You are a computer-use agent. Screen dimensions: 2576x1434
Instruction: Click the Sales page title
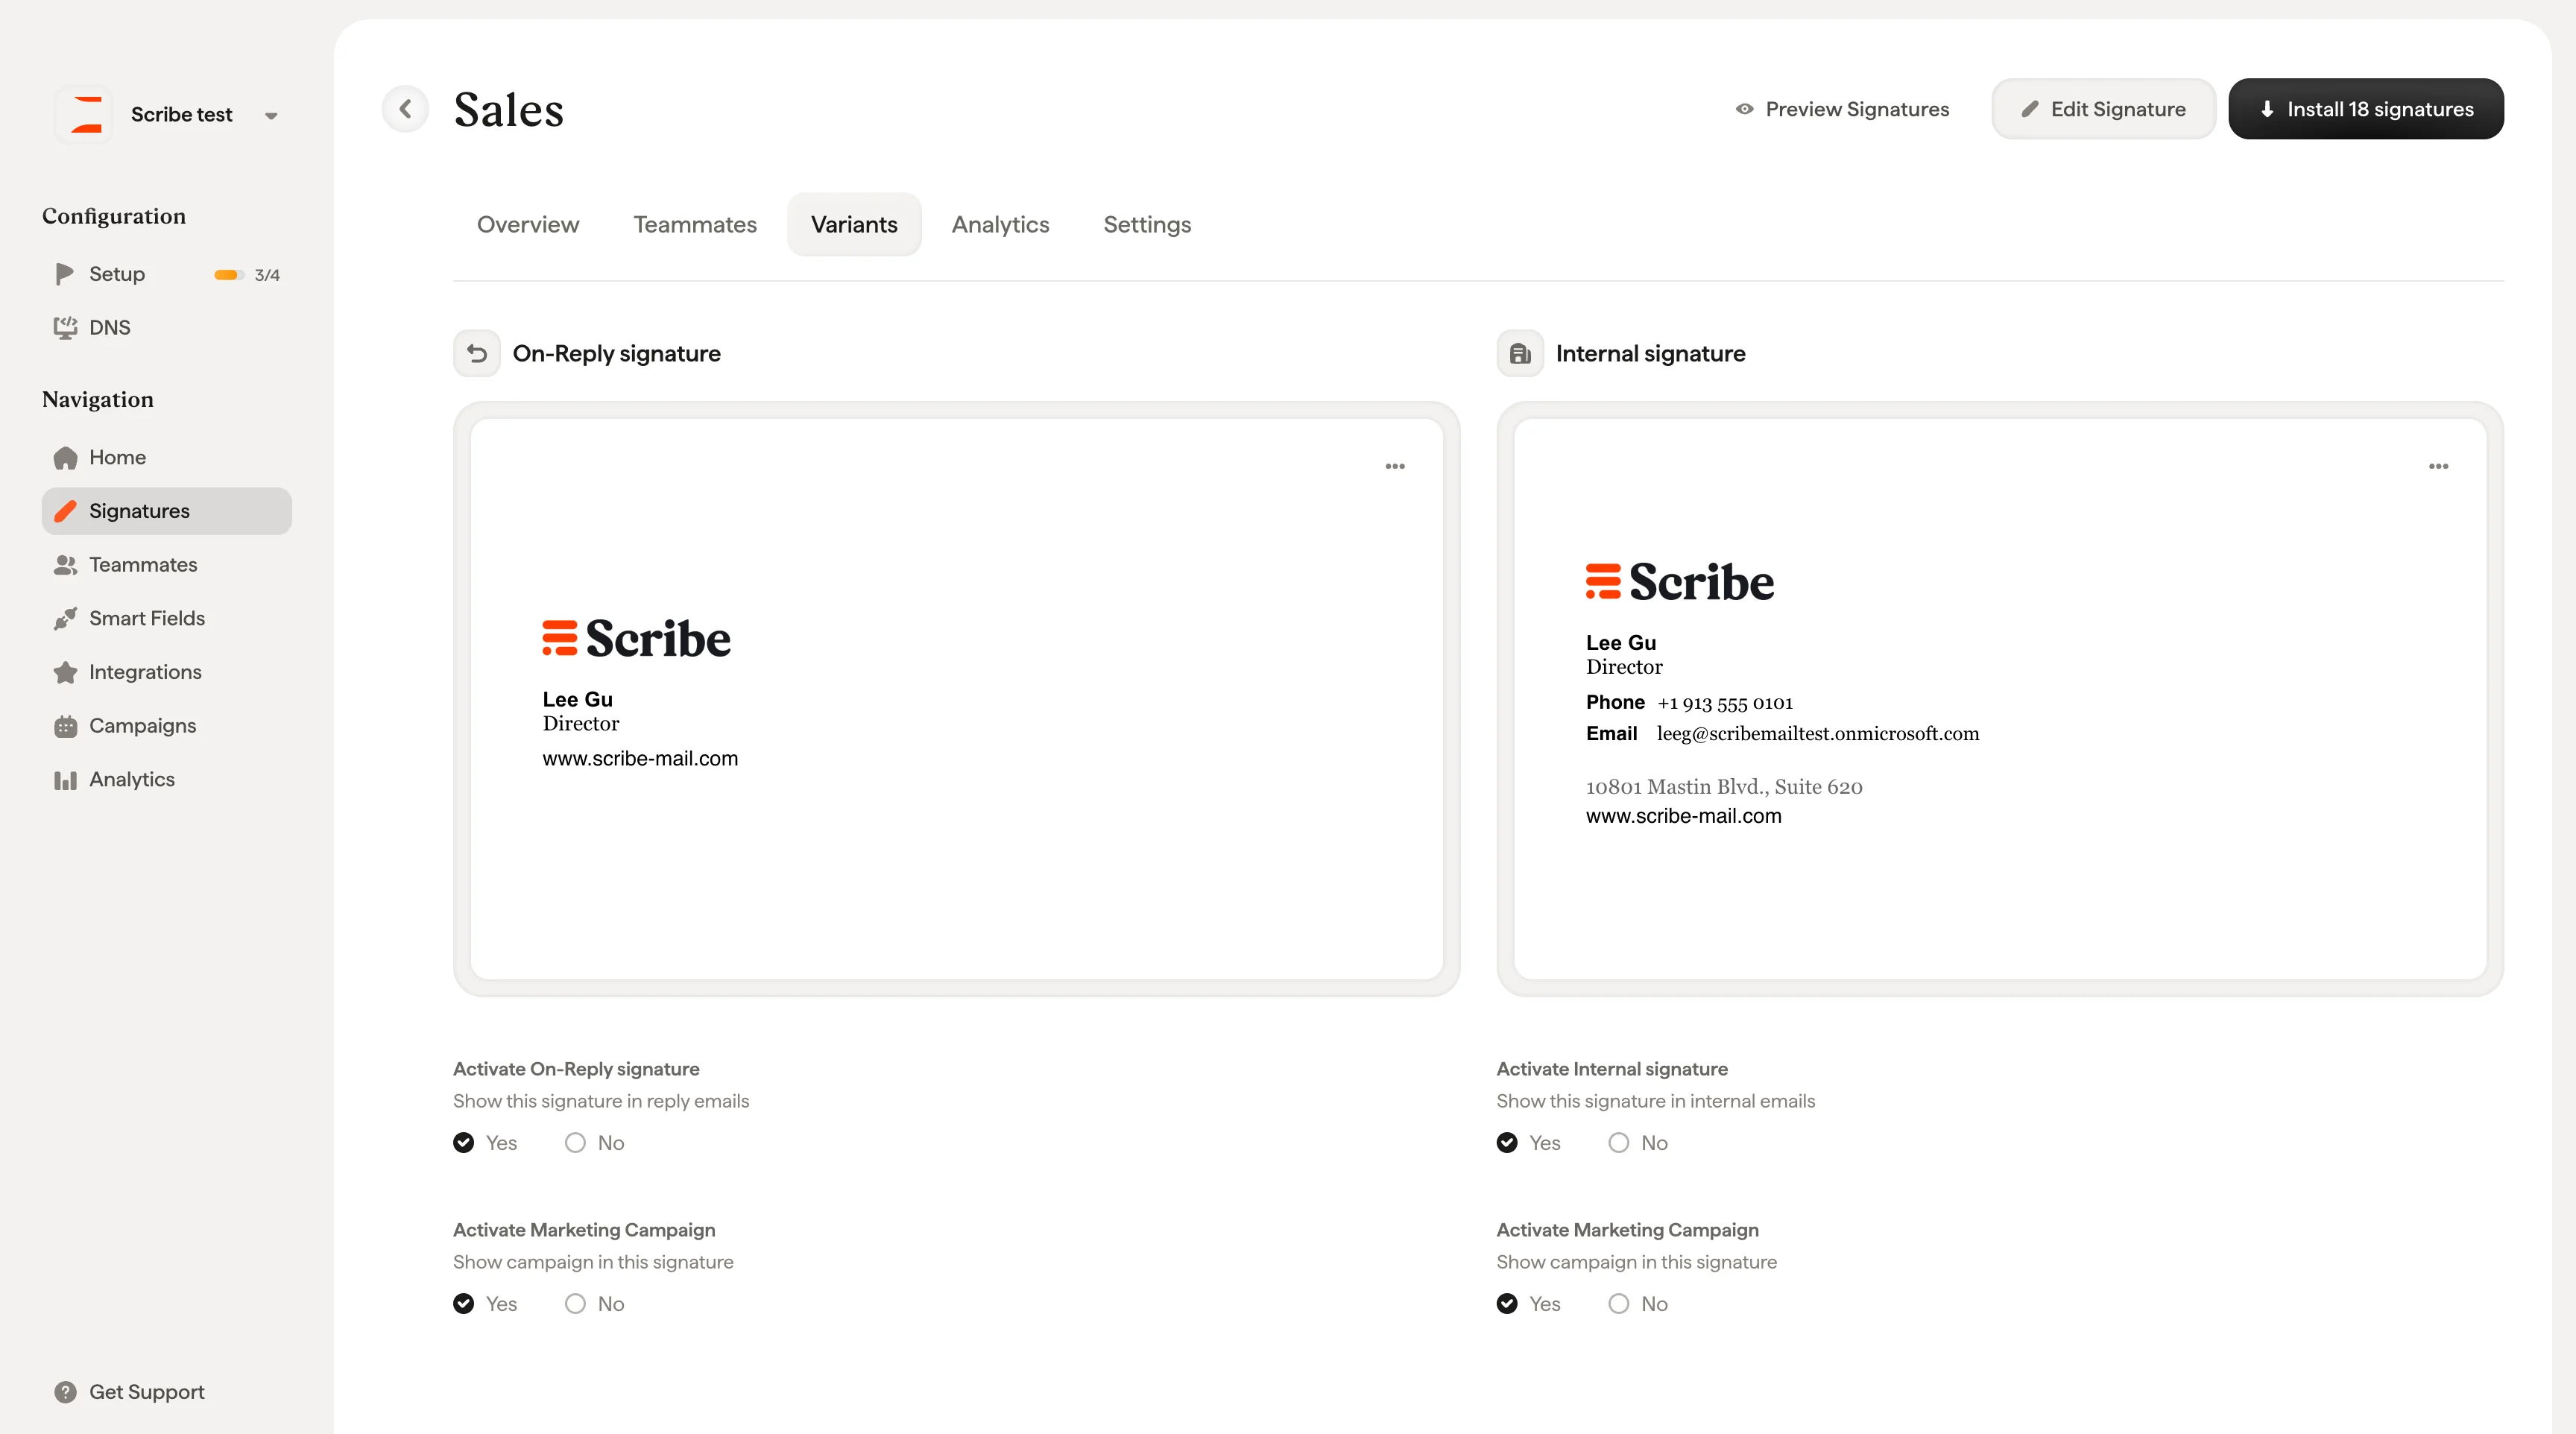tap(509, 110)
